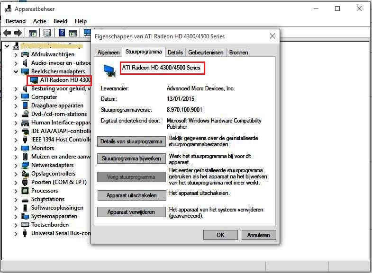This screenshot has width=372, height=273.
Task: Click the IDE ATA/ATAPI controller icon
Action: click(25, 131)
